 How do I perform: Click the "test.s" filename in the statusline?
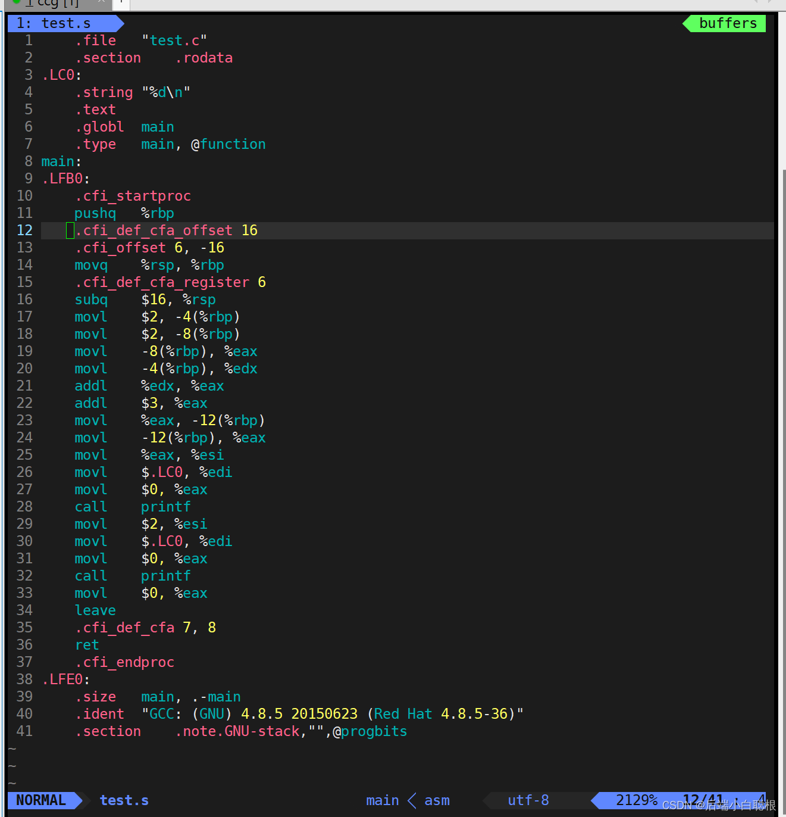point(124,800)
